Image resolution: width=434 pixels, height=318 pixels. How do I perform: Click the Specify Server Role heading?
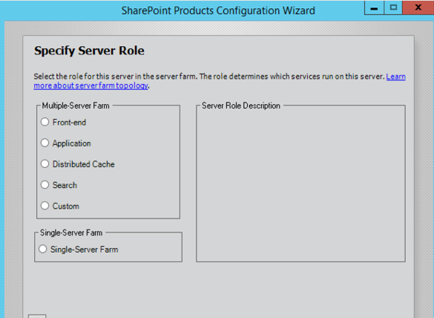click(89, 51)
